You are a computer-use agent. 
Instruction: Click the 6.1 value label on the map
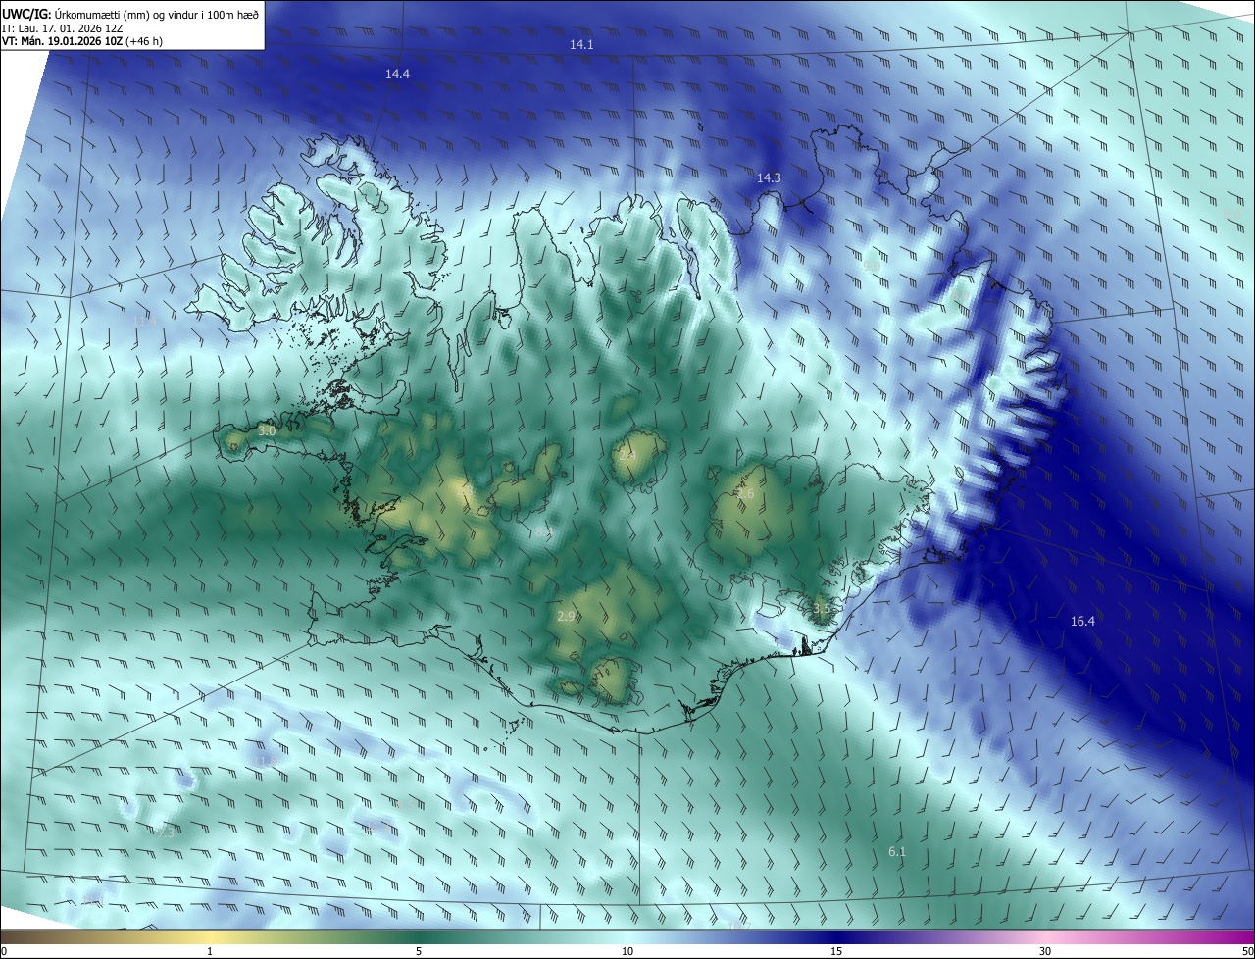point(897,851)
